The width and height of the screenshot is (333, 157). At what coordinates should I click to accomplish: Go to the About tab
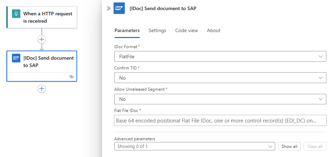213,31
